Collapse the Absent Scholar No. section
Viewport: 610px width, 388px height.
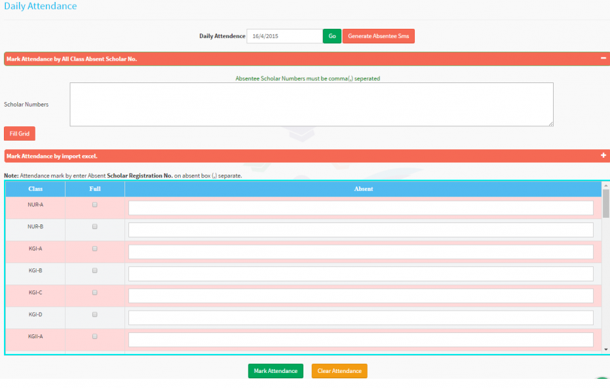(603, 58)
